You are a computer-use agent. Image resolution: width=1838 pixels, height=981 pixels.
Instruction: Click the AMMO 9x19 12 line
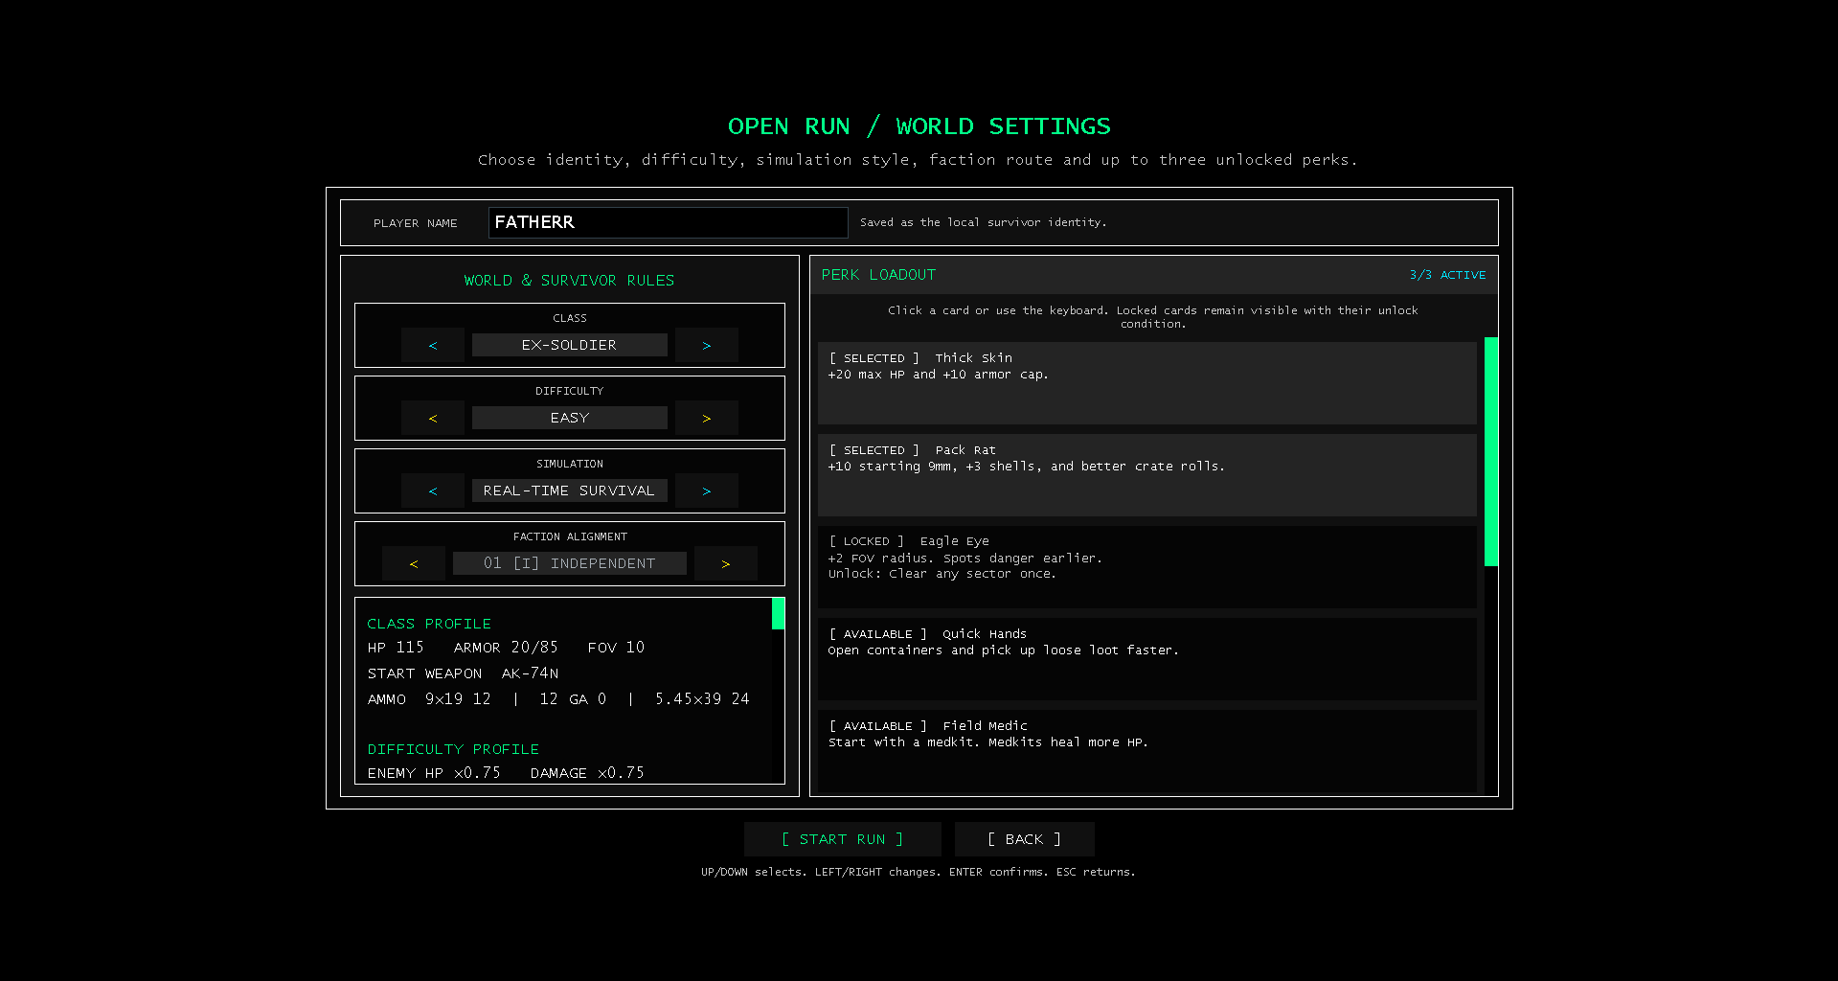coord(429,699)
